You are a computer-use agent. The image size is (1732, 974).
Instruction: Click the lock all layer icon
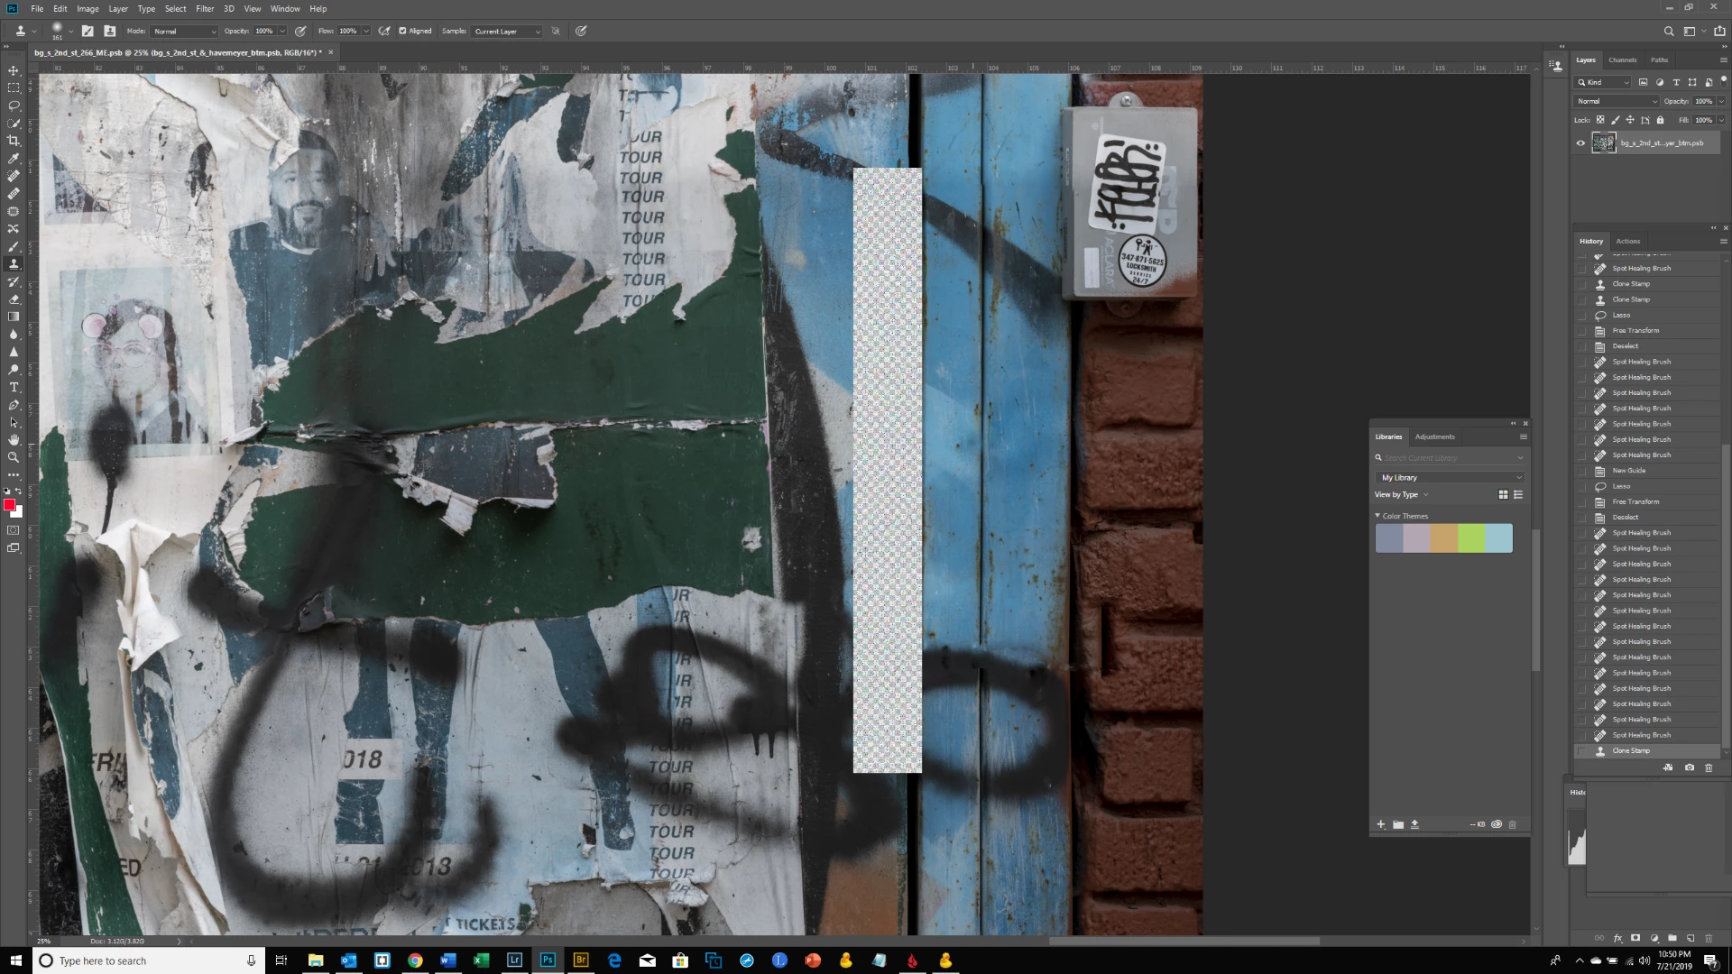tap(1660, 120)
